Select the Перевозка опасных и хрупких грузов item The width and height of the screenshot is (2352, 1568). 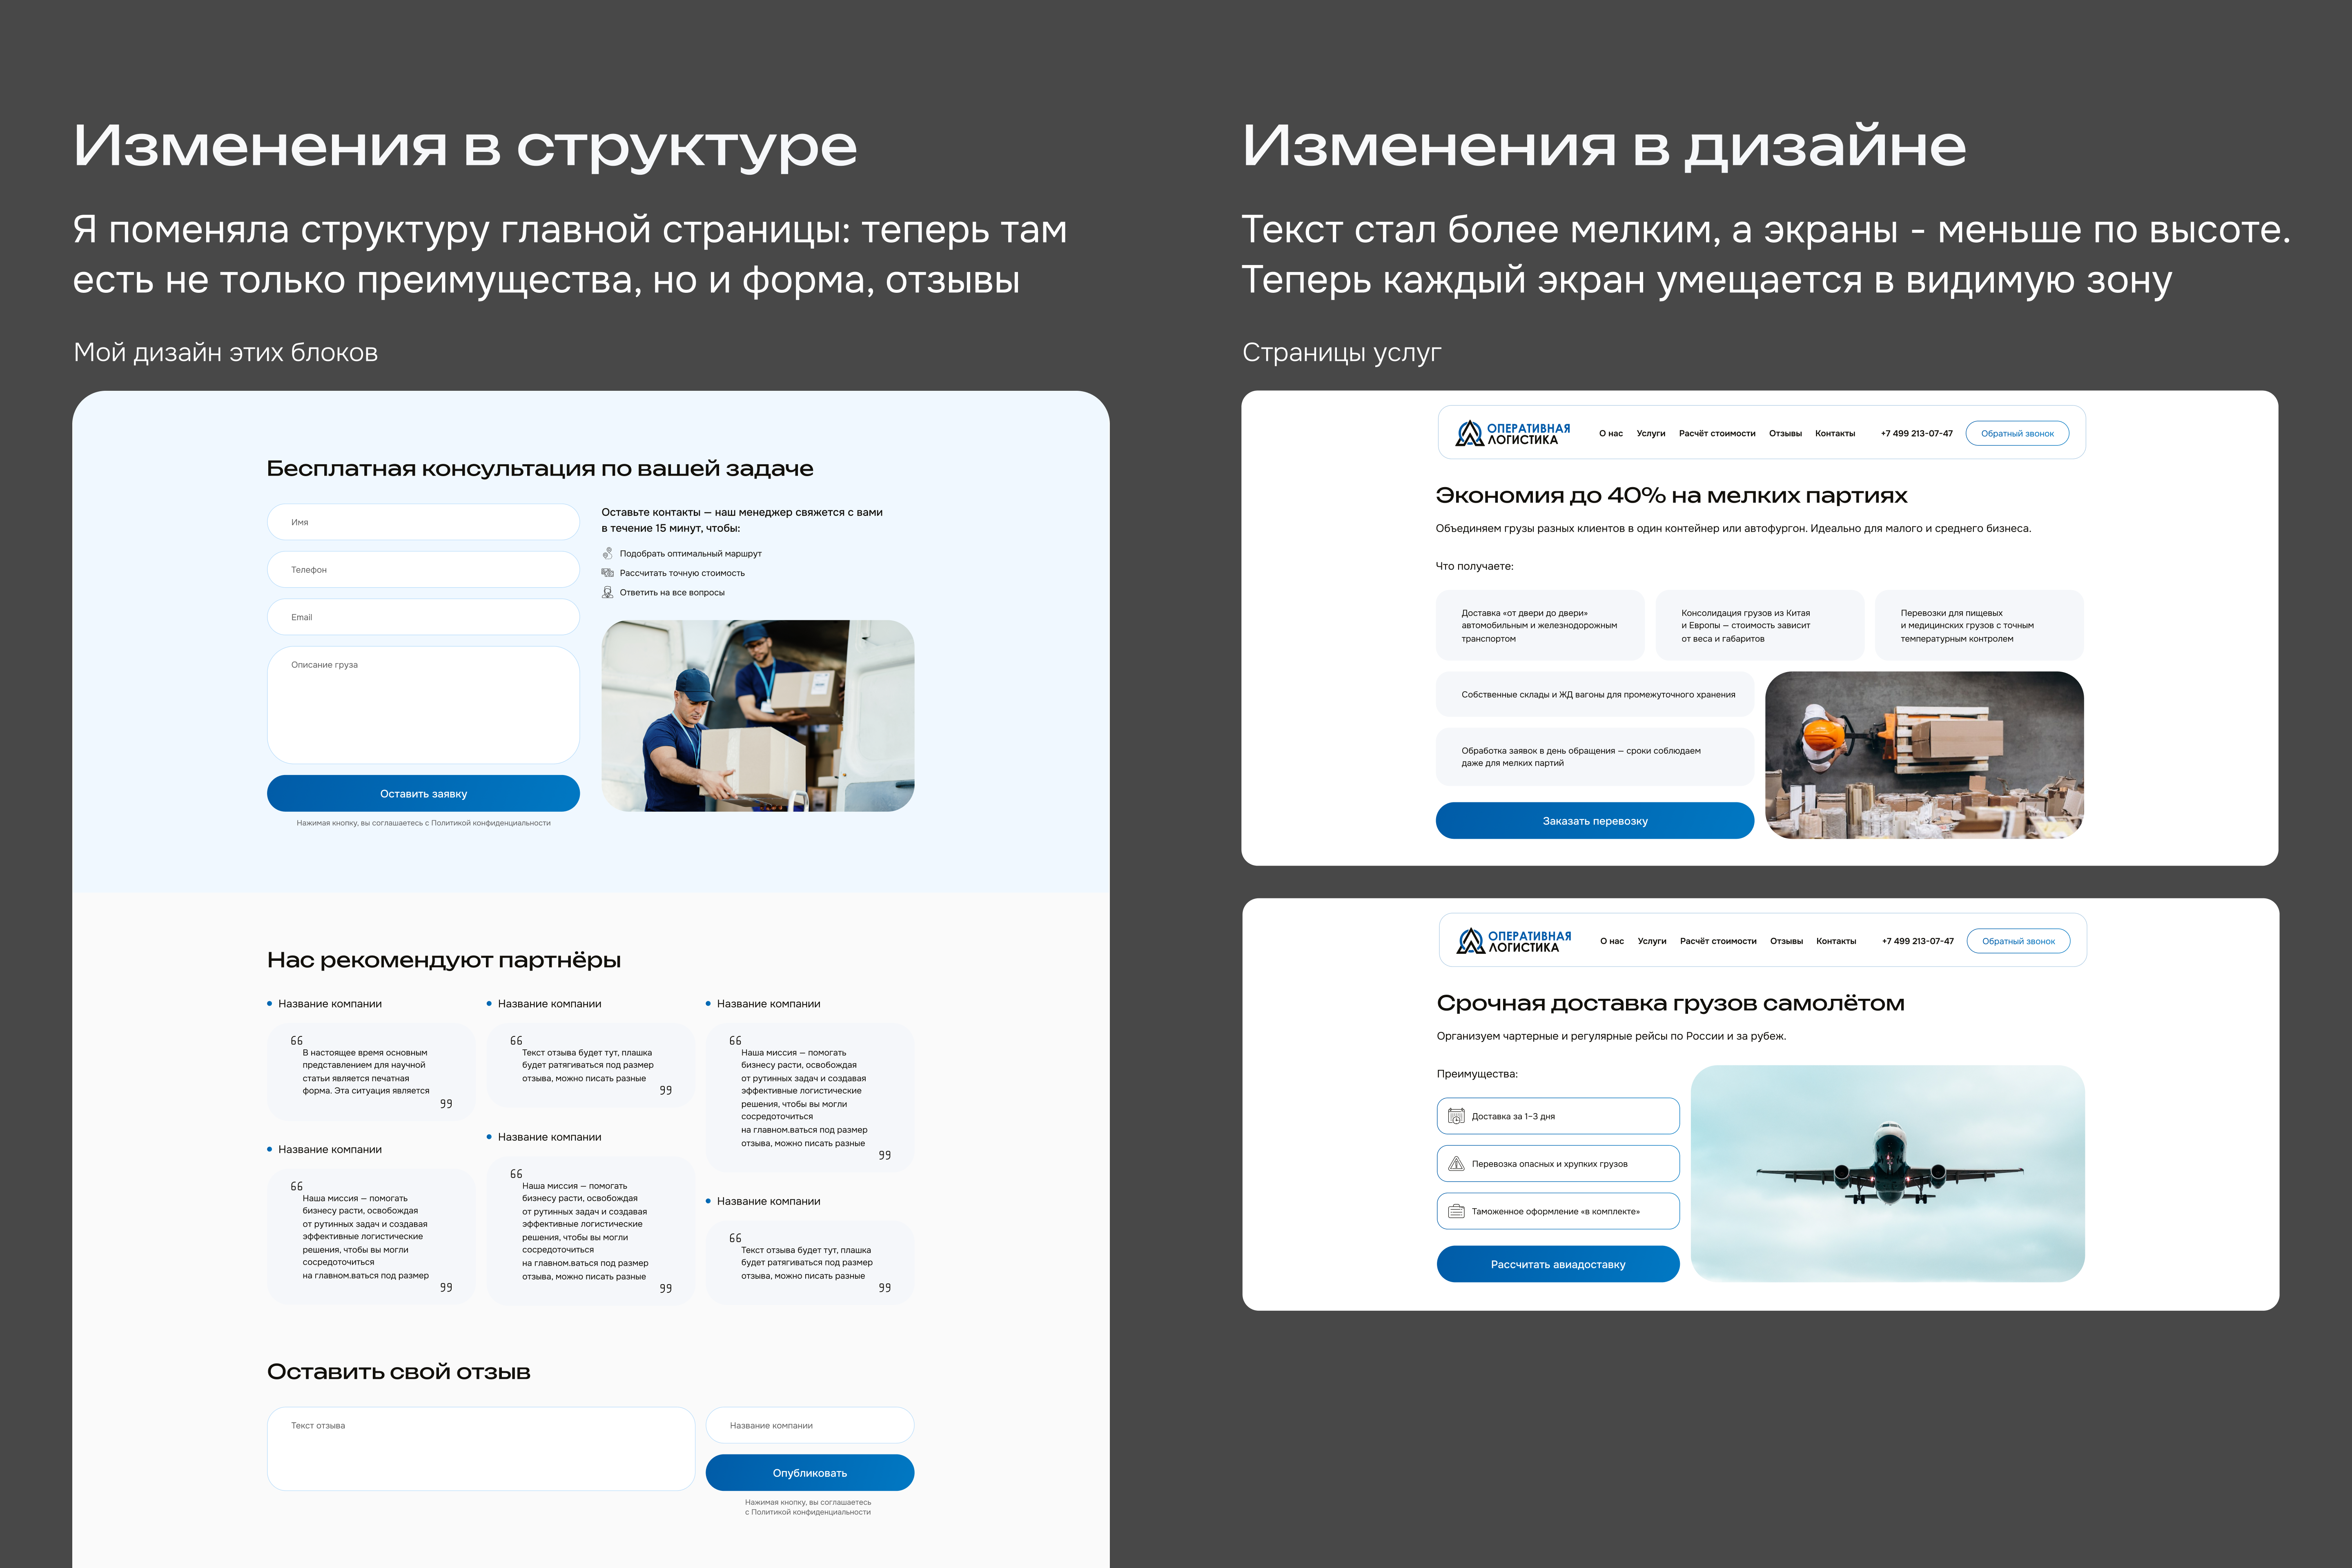(1558, 1164)
